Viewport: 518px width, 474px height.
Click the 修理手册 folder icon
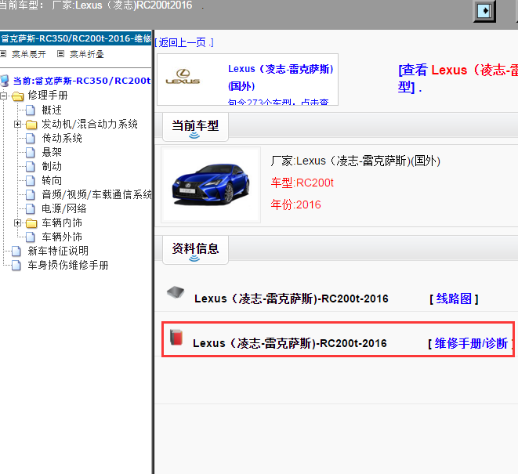click(x=17, y=96)
